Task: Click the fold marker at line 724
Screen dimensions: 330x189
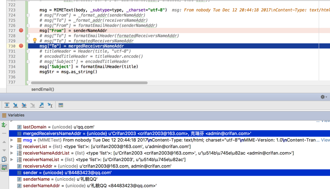Action: point(28,15)
